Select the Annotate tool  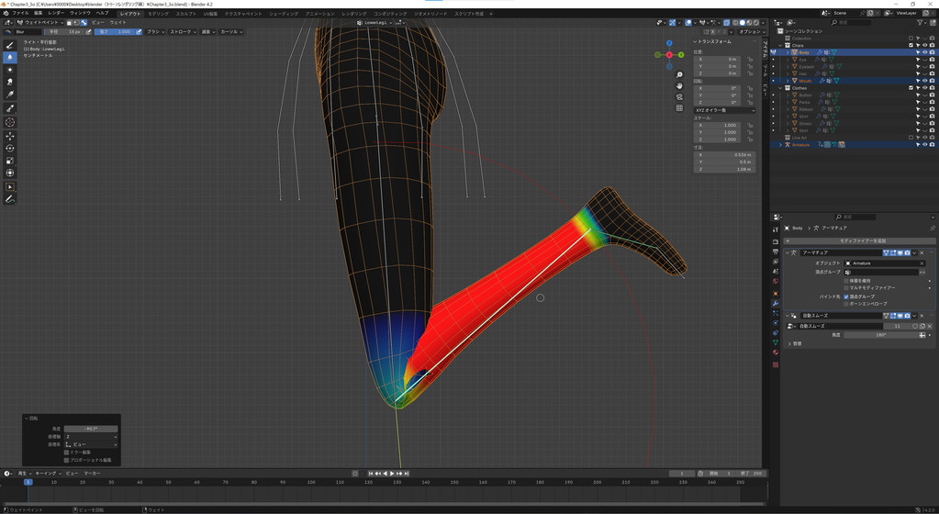click(9, 199)
